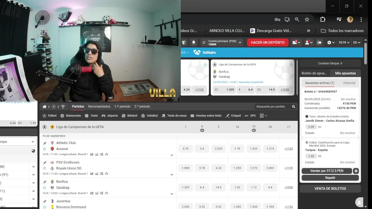Image resolution: width=372 pixels, height=209 pixels.
Task: Expand Benfica vs Qarabag markets chevron
Action: click(172, 194)
